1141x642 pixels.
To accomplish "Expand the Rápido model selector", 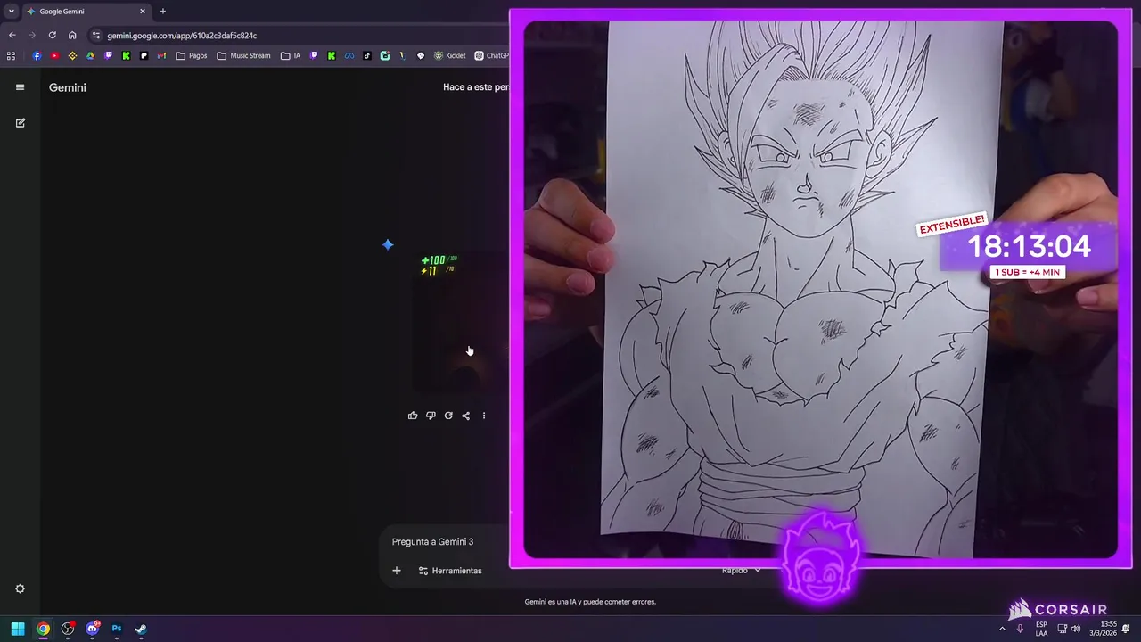I will pos(741,571).
